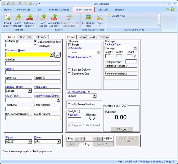Image resolution: width=178 pixels, height=164 pixels.
Task: Switch to the Printing Activities tab
Action: click(59, 10)
